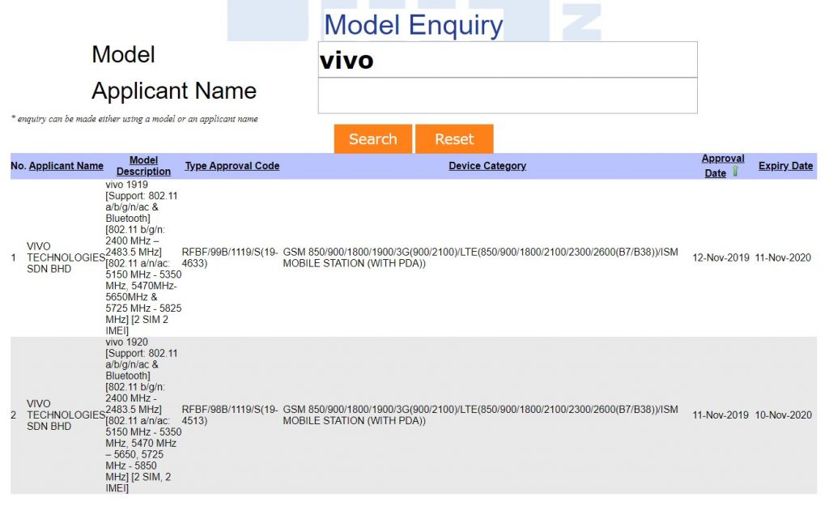This screenshot has width=829, height=506.
Task: Select expiry date 10-Nov-2020
Action: click(783, 415)
